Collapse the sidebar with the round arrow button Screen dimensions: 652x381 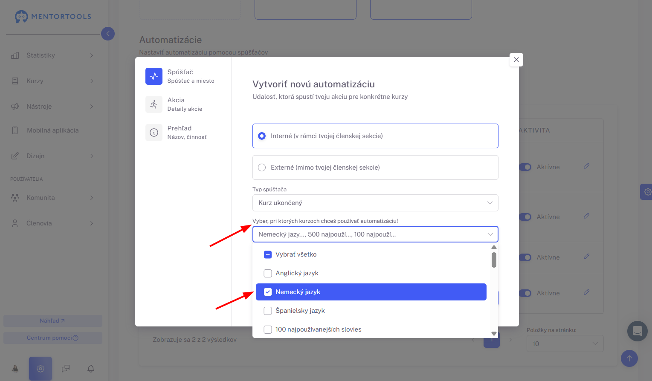[108, 34]
